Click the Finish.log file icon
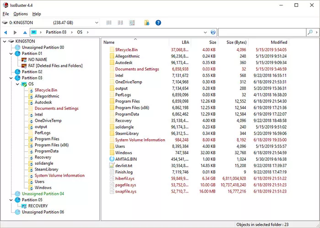This screenshot has width=320, height=228. [x=112, y=172]
